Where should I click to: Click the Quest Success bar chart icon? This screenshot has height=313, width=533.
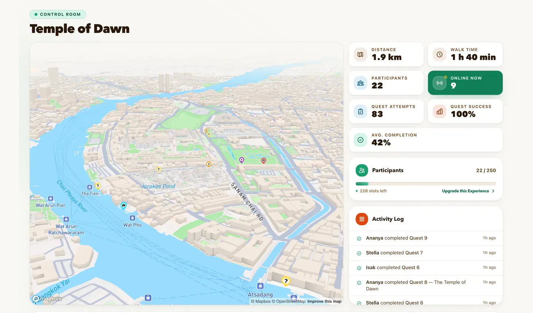pos(439,111)
